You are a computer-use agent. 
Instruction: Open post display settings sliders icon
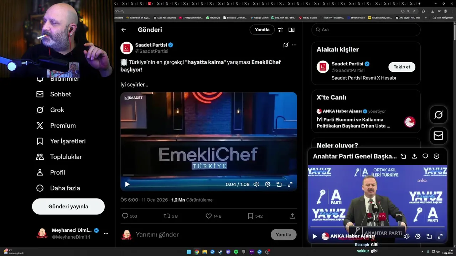(280, 30)
